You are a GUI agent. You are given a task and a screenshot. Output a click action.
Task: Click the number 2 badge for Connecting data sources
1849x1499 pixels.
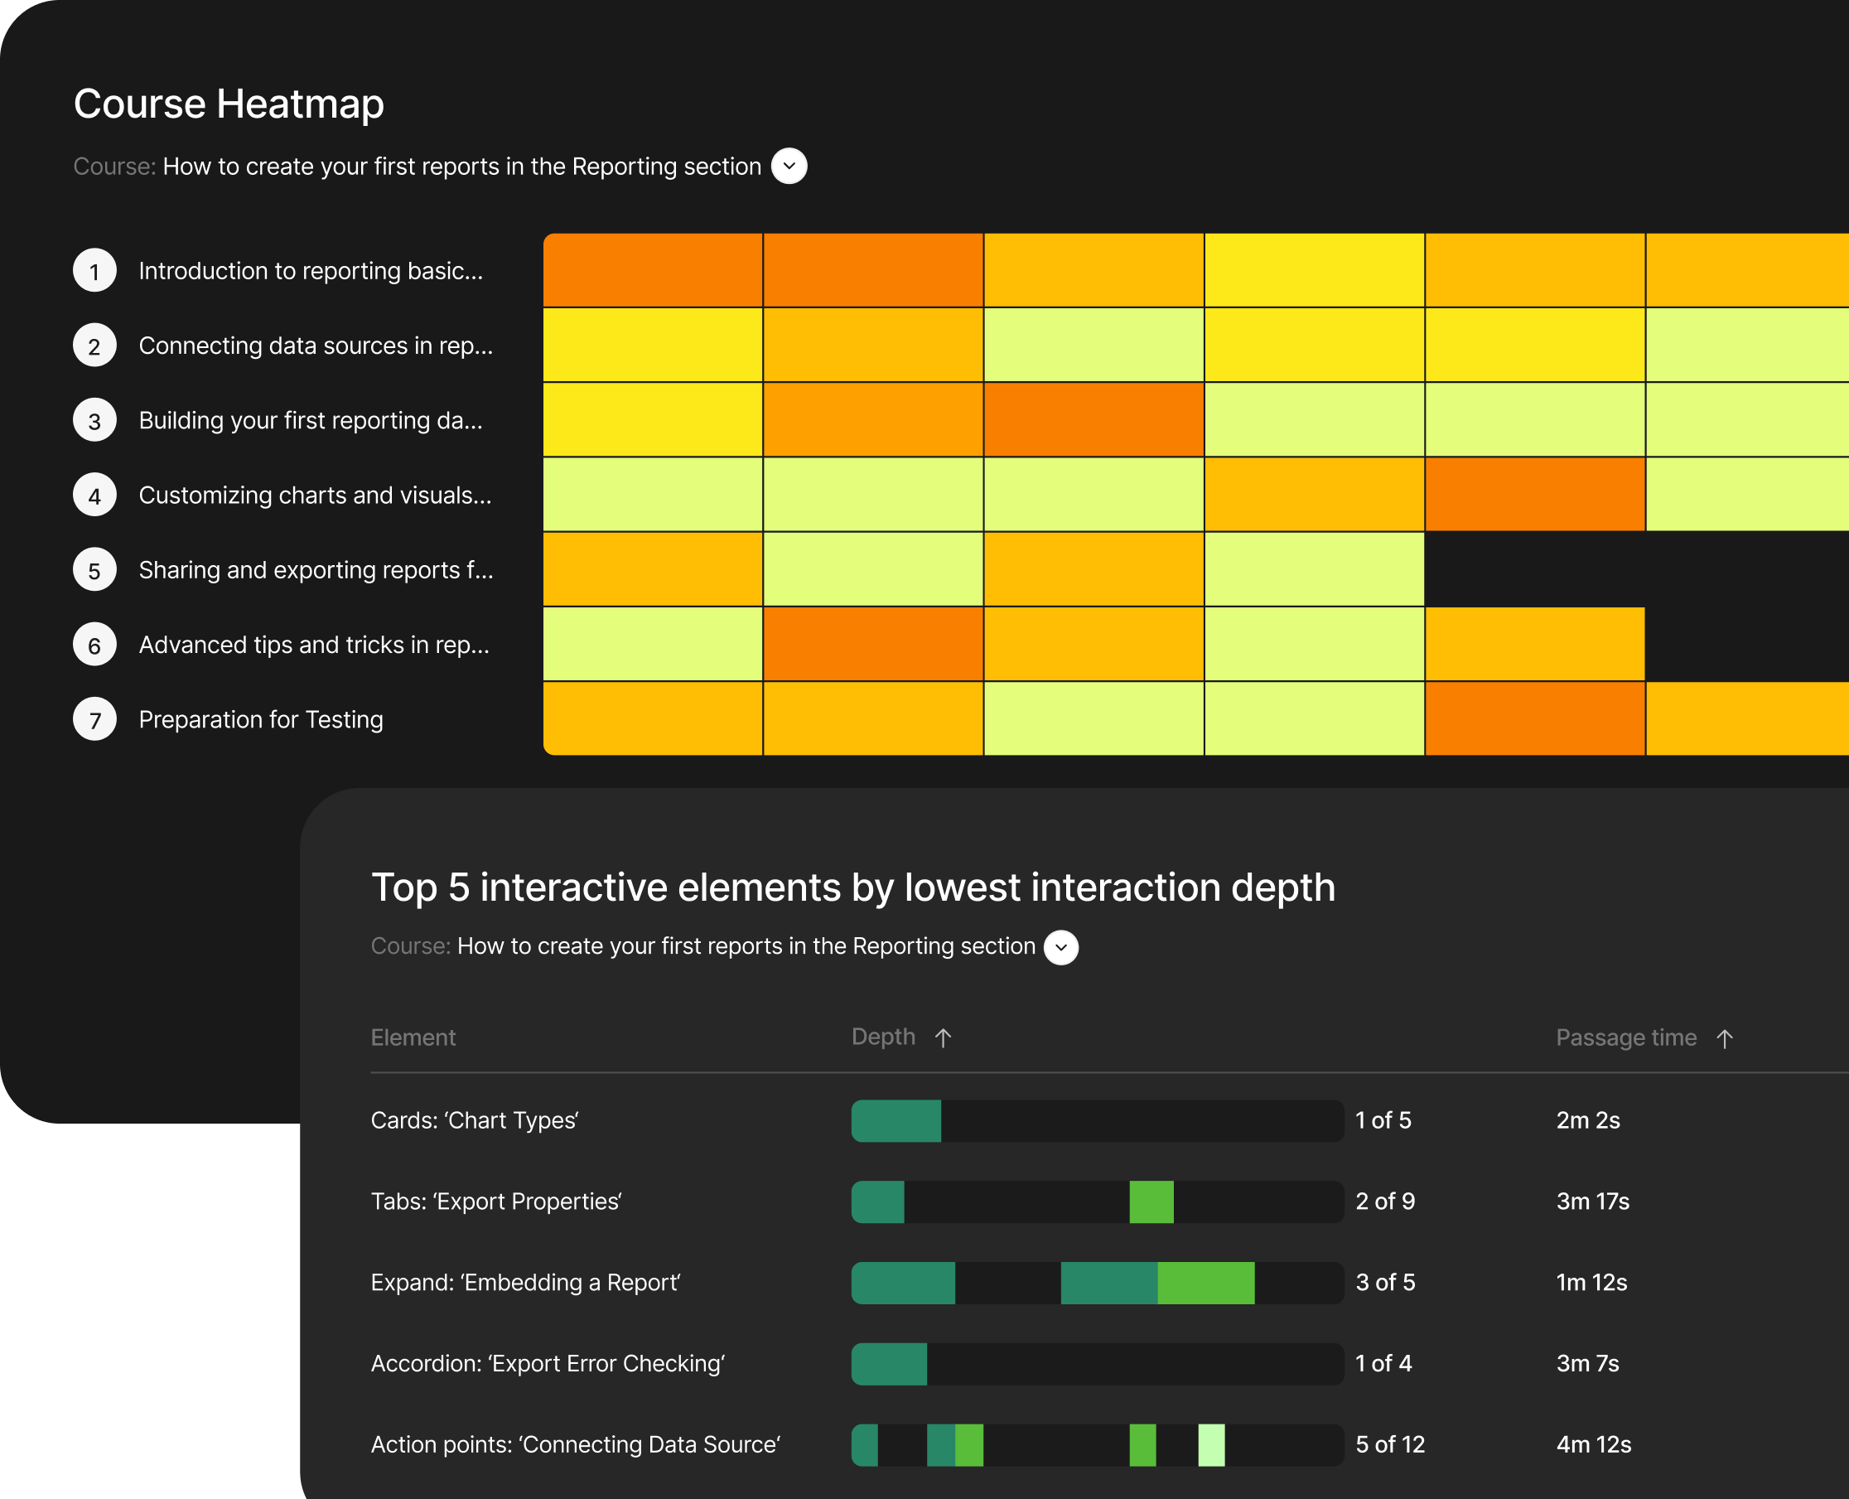(94, 346)
